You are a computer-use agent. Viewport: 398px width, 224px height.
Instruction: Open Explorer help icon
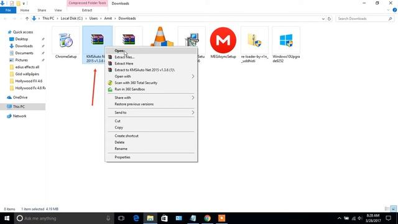click(x=395, y=10)
